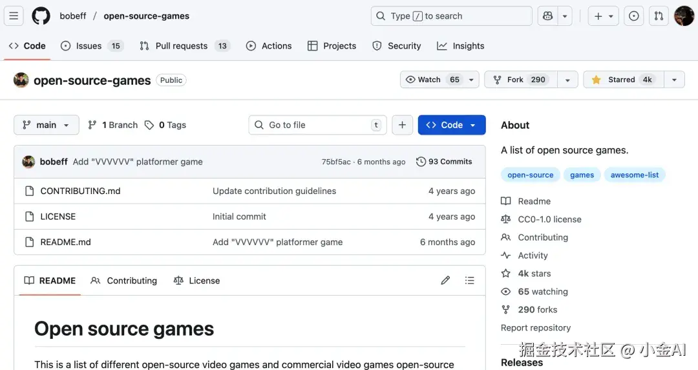This screenshot has height=370, width=698.
Task: Open the CONTRIBUTING.md file
Action: coord(80,191)
